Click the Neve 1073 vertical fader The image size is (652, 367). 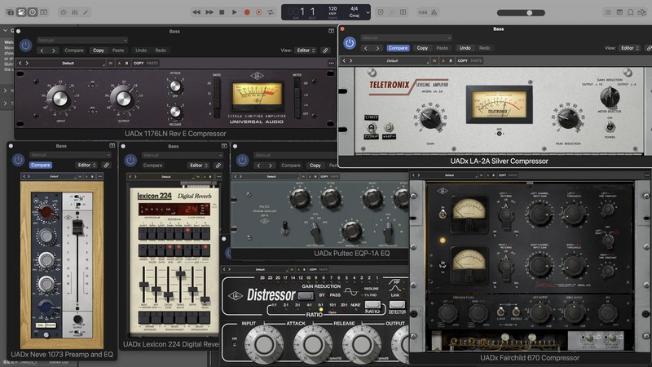(x=77, y=228)
